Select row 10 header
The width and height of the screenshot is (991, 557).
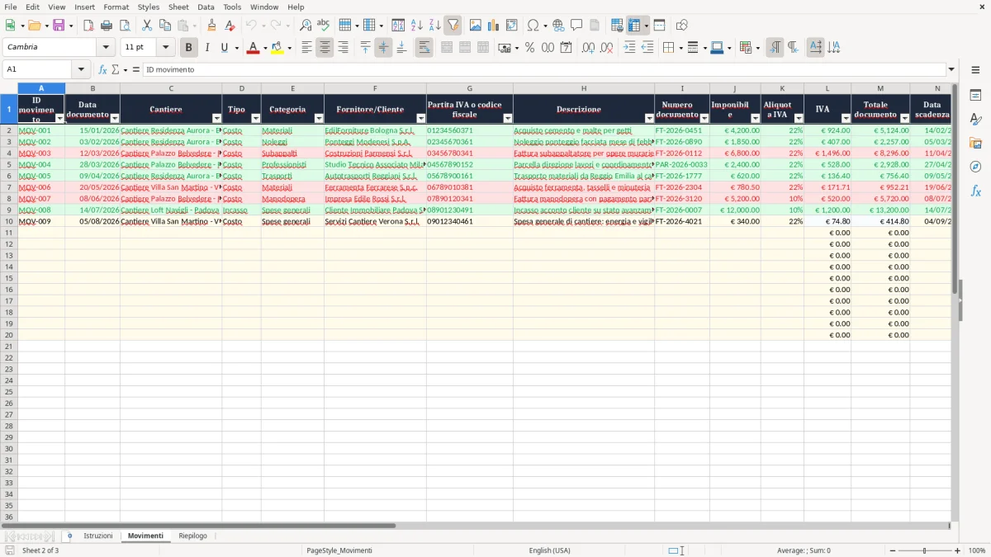(x=9, y=221)
